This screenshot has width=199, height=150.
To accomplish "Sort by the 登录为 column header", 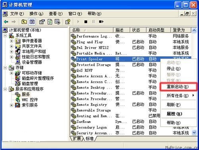I will click(181, 30).
